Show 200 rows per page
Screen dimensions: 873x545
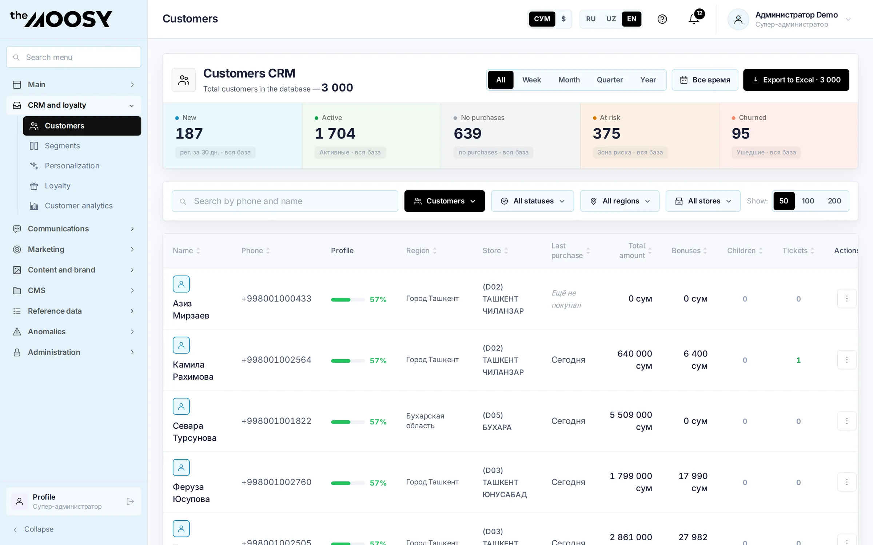pyautogui.click(x=834, y=201)
